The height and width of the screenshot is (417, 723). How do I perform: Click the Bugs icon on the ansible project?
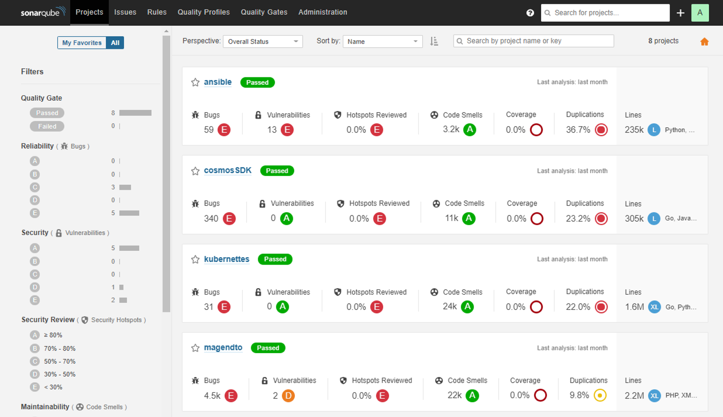(x=195, y=114)
